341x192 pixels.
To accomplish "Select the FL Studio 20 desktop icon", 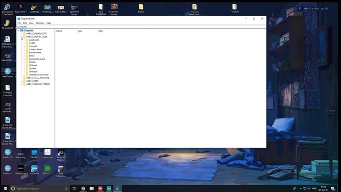I will (x=7, y=25).
